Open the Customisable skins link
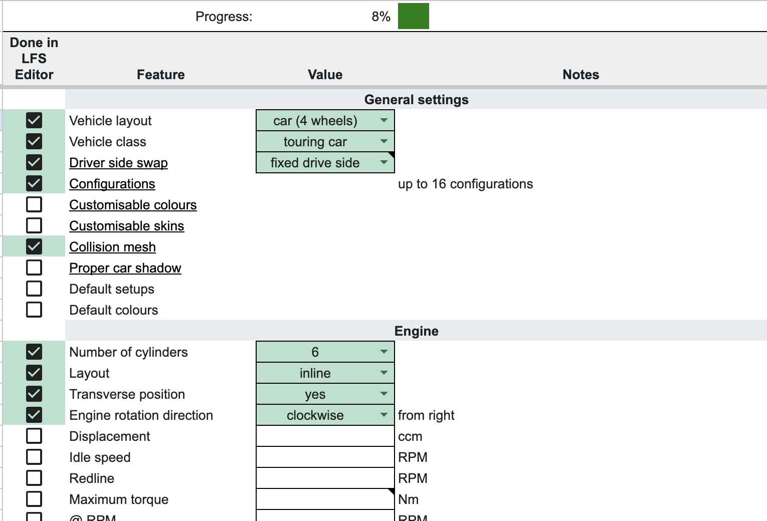The height and width of the screenshot is (521, 767). click(x=126, y=226)
